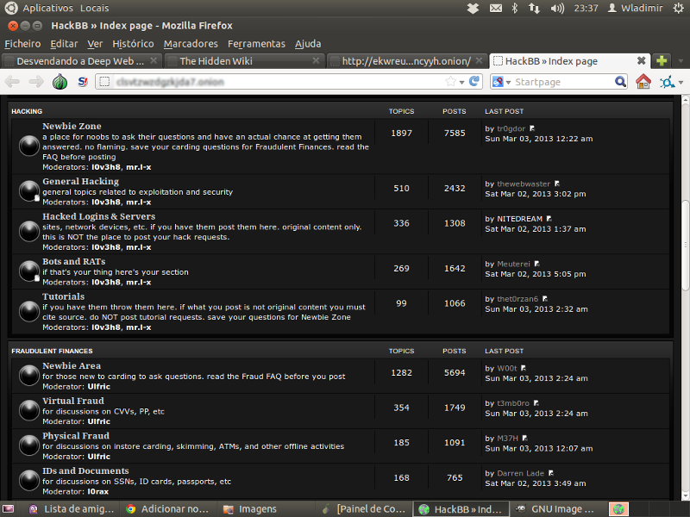Click the vertical scrollbar thumb of the page
Viewport: 690px width, 517px height.
(x=685, y=246)
